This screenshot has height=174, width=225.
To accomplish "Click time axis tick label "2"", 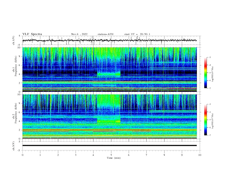I will point(58,155).
